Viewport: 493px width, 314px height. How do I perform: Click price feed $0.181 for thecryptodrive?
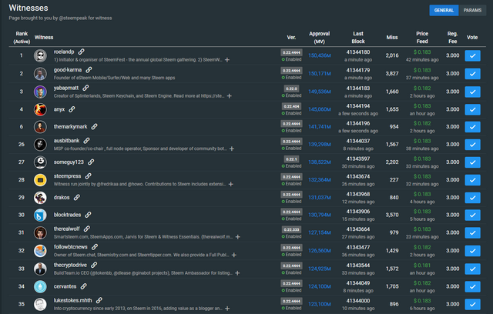(422, 266)
